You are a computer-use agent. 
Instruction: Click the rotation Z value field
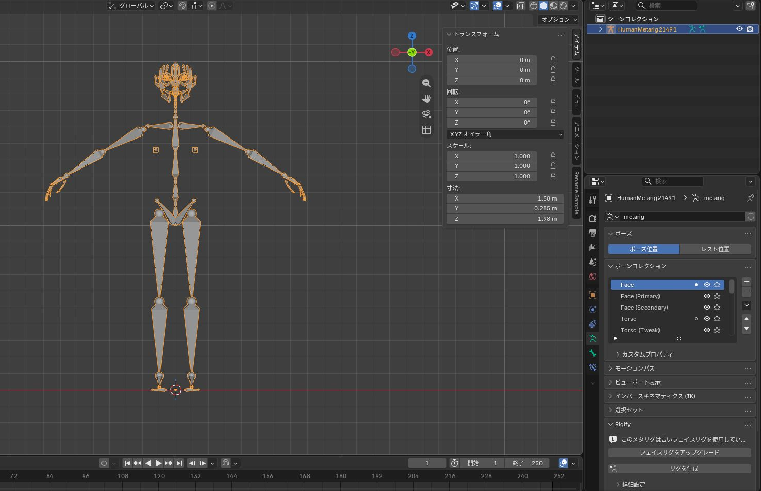tap(492, 123)
